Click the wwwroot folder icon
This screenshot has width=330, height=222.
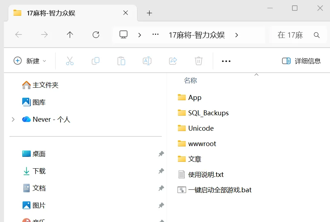pyautogui.click(x=181, y=144)
